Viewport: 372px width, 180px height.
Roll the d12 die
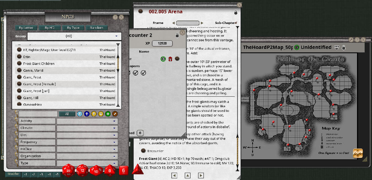83,170
